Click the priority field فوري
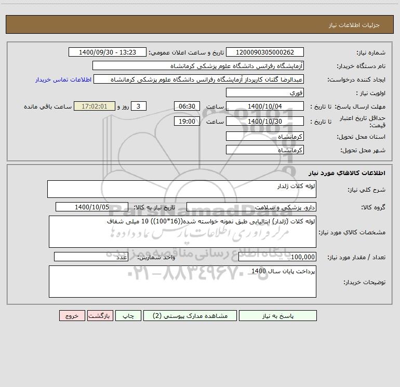 tap(265, 93)
